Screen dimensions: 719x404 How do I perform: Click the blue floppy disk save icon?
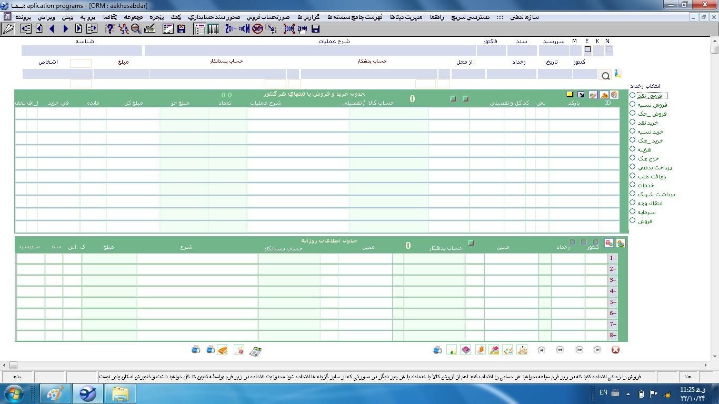click(x=315, y=29)
